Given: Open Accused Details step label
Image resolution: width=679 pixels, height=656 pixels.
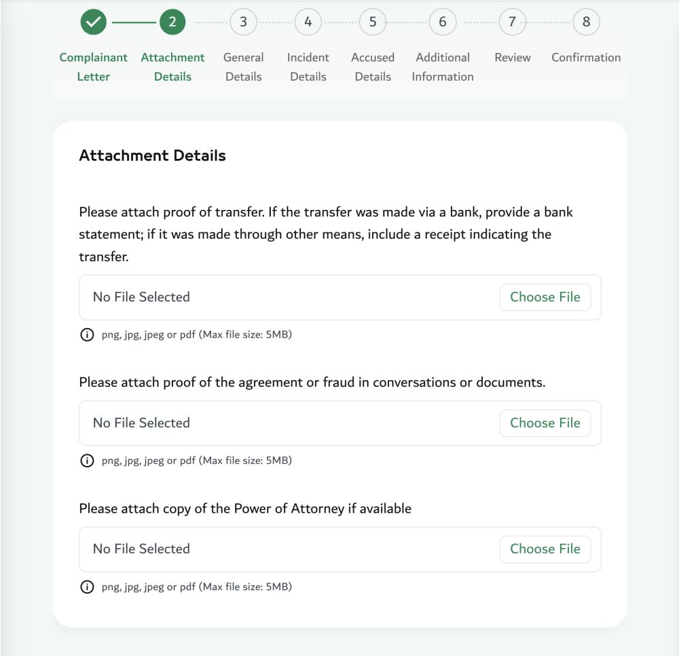Looking at the screenshot, I should pos(373,67).
